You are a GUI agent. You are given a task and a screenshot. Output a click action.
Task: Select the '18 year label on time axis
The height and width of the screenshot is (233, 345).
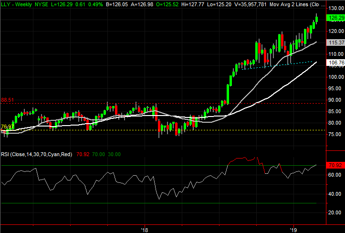pyautogui.click(x=145, y=230)
